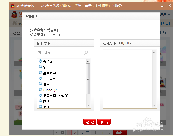Select the 我的好友 group label
The width and height of the screenshot is (173, 136).
pyautogui.click(x=49, y=62)
